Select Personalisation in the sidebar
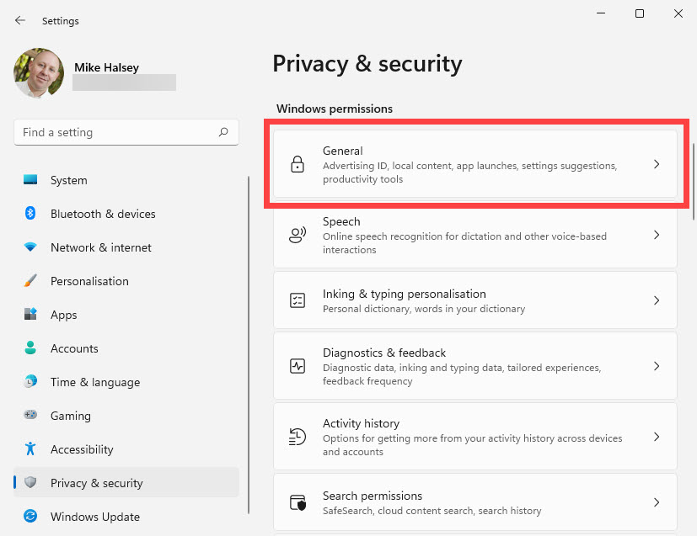This screenshot has width=697, height=536. click(126, 281)
